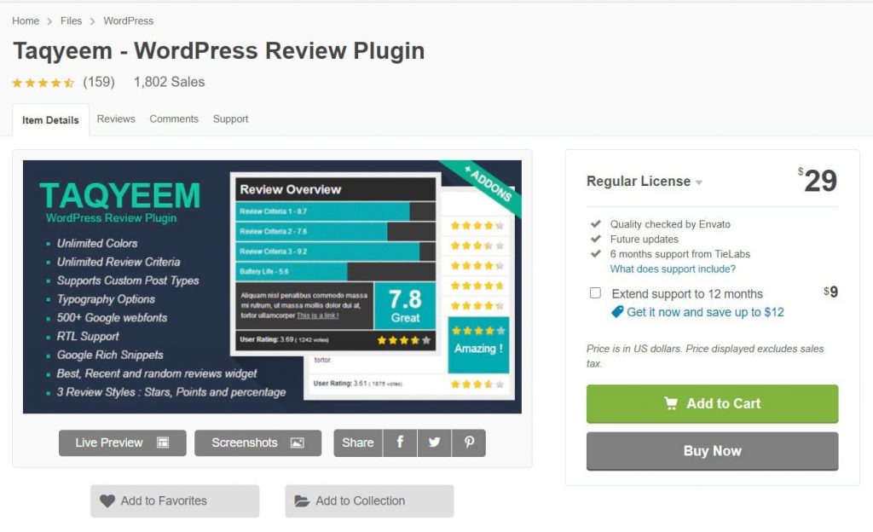Click the blue tag icon beside the savings offer
Screen dimensions: 873x532
tap(617, 312)
